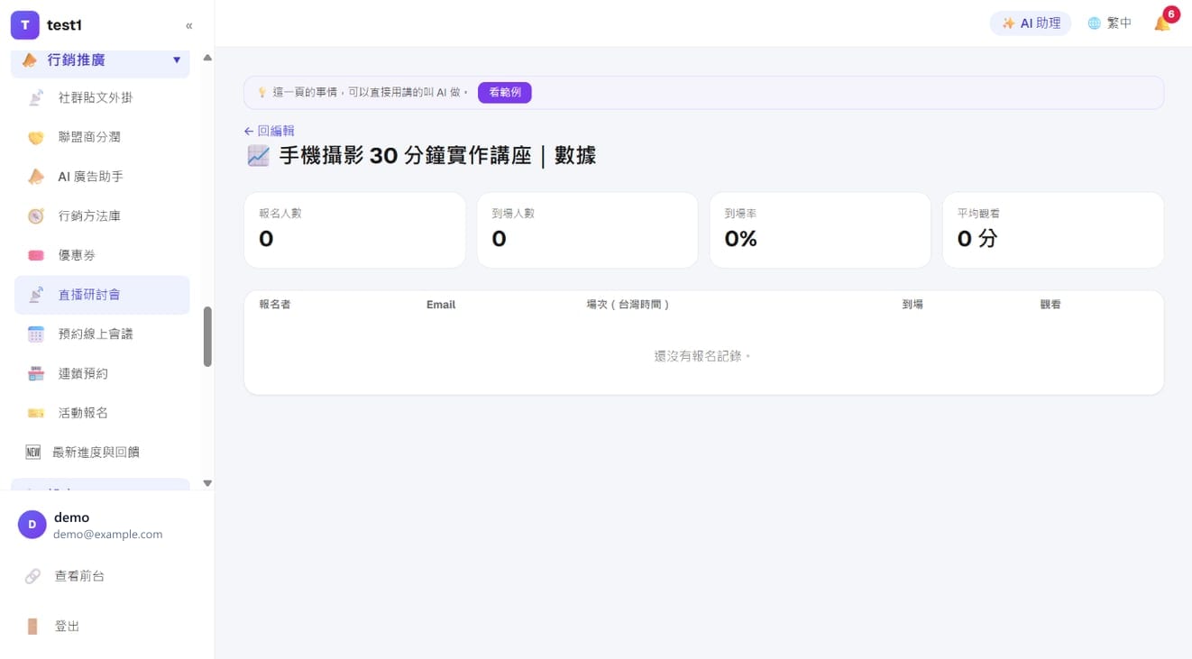1192x659 pixels.
Task: Collapse the sidebar with double-chevron icon
Action: (x=188, y=25)
